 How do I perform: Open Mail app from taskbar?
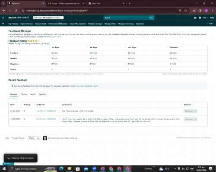[86, 169]
